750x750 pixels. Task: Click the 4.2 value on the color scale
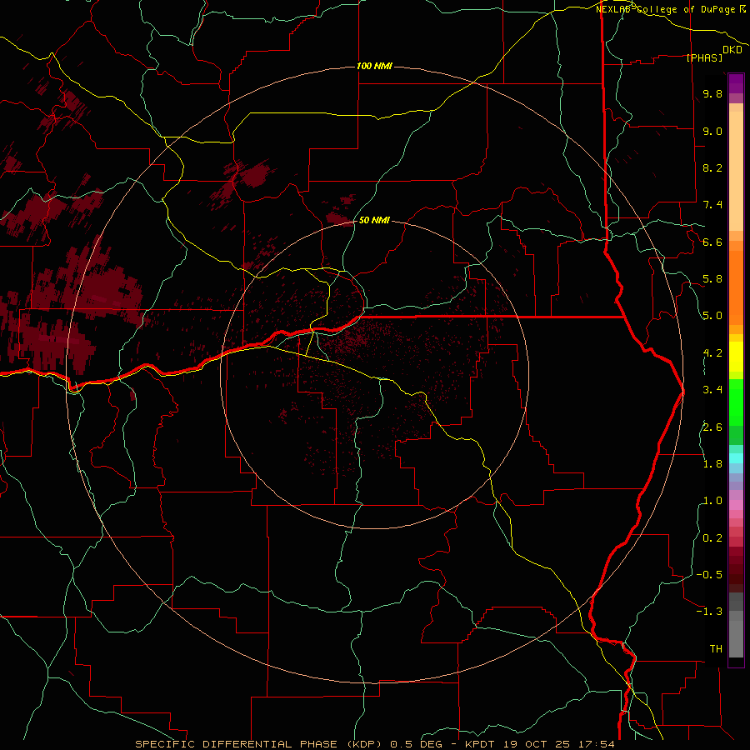click(x=712, y=353)
